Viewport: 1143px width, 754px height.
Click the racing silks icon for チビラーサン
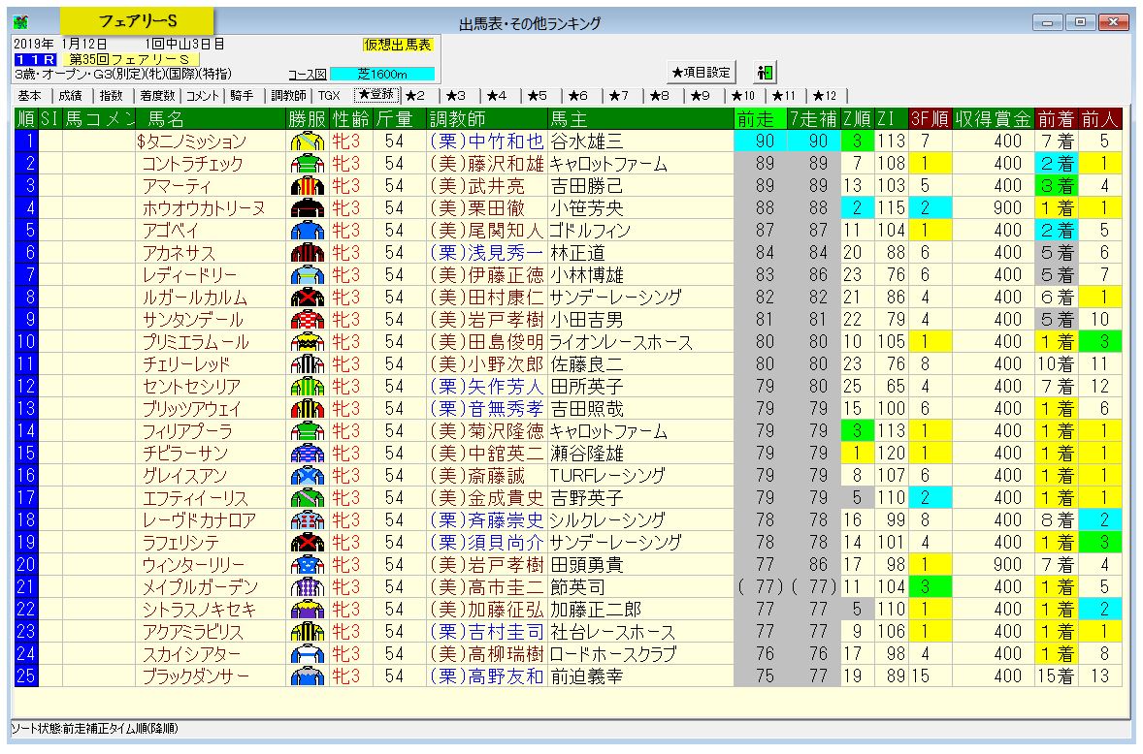(x=307, y=454)
